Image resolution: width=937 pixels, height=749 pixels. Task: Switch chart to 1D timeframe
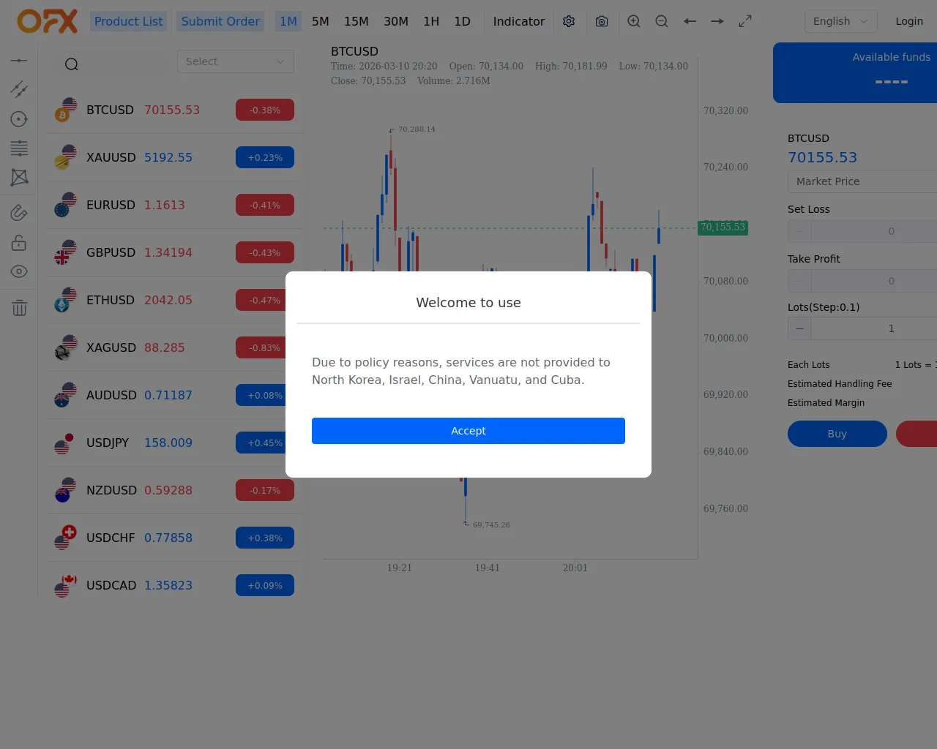coord(462,21)
